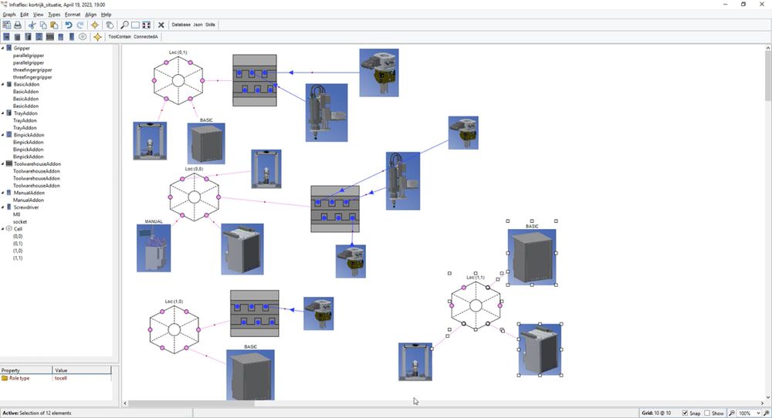Click the print icon in the toolbar
Screen dimensions: 772x418
[18, 25]
